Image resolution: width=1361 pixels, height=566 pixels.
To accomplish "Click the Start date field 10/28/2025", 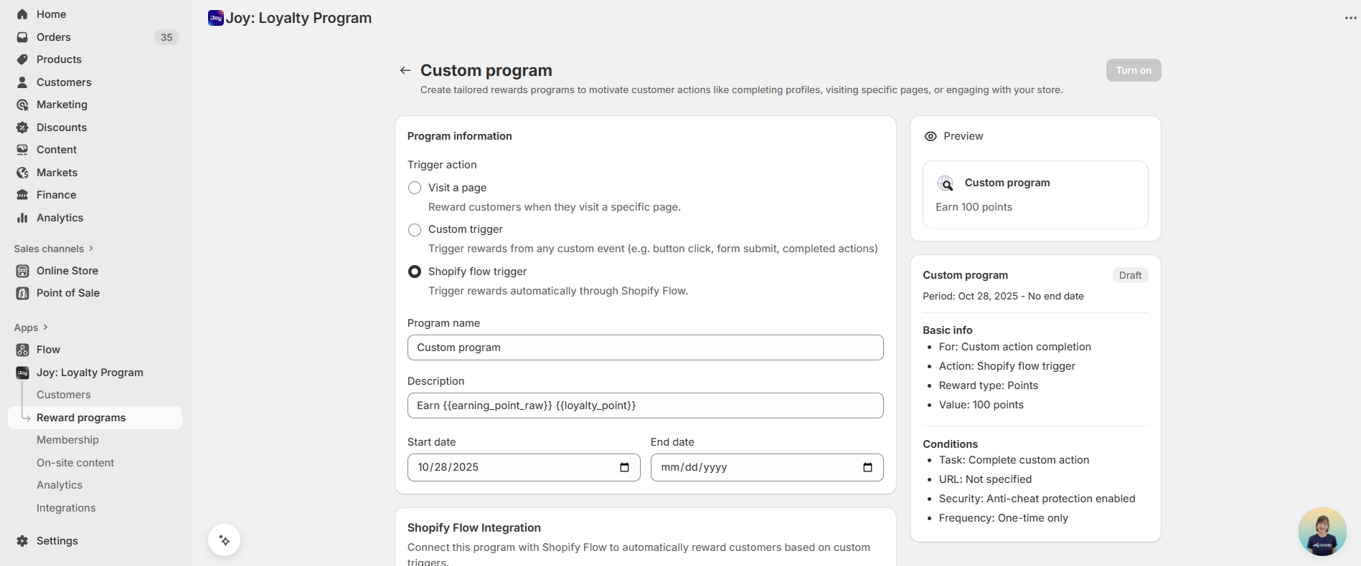I will (x=524, y=467).
